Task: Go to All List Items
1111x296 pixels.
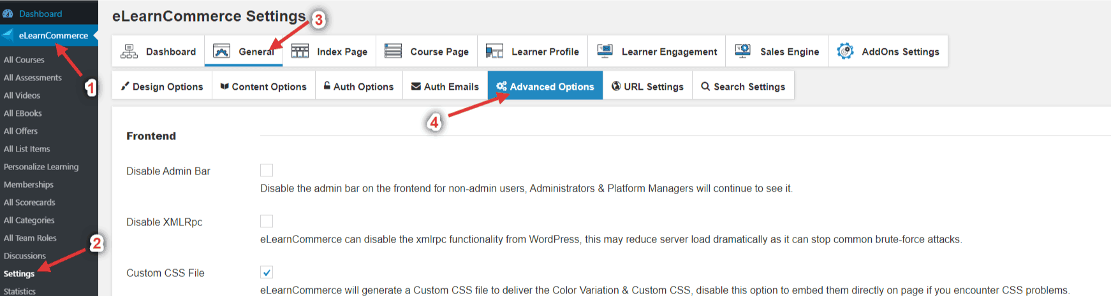Action: pyautogui.click(x=27, y=149)
